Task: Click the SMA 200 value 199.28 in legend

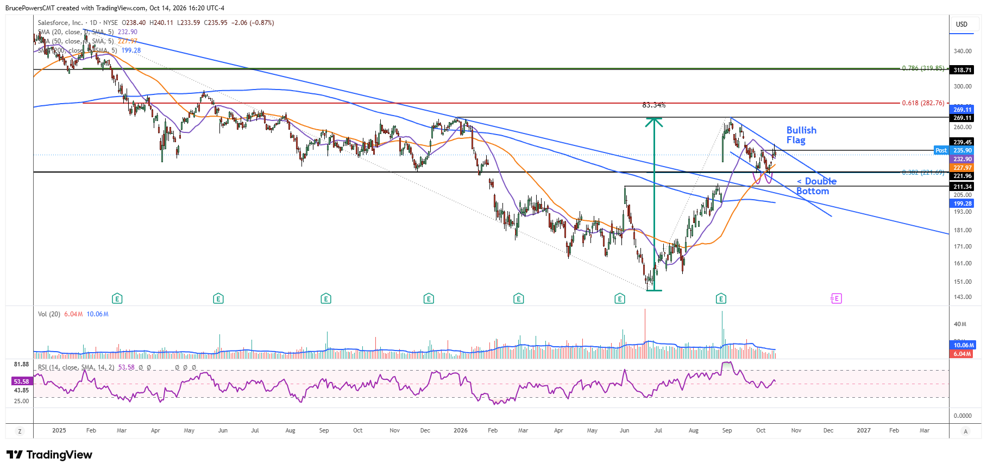Action: (x=131, y=50)
